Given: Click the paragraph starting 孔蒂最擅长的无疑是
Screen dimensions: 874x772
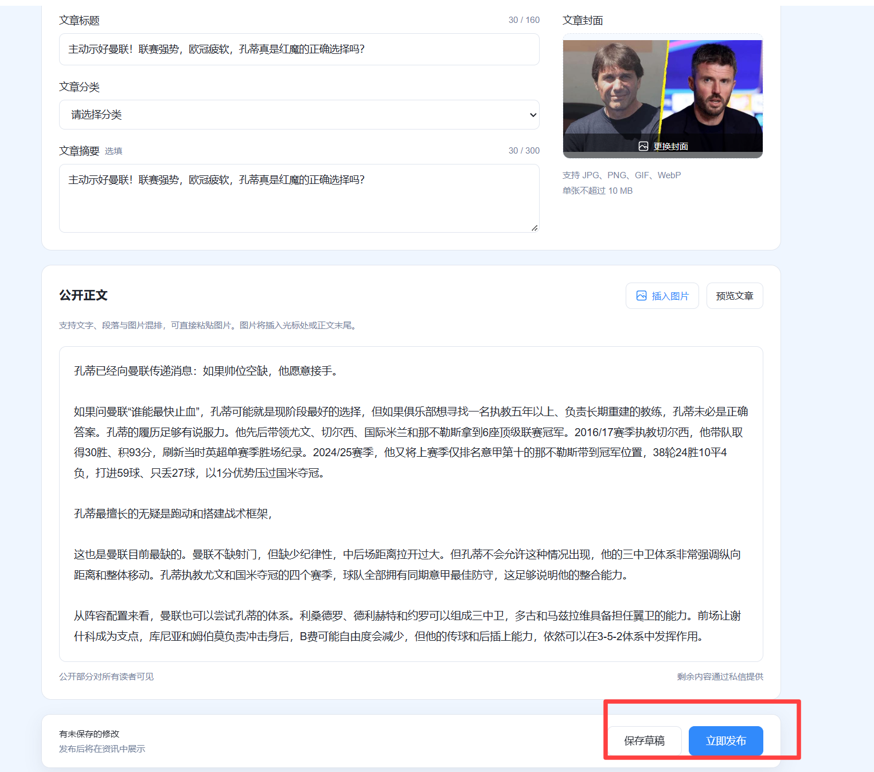Looking at the screenshot, I should click(x=173, y=514).
